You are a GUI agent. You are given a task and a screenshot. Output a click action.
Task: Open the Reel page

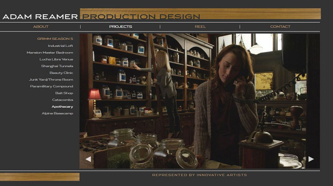pyautogui.click(x=200, y=27)
